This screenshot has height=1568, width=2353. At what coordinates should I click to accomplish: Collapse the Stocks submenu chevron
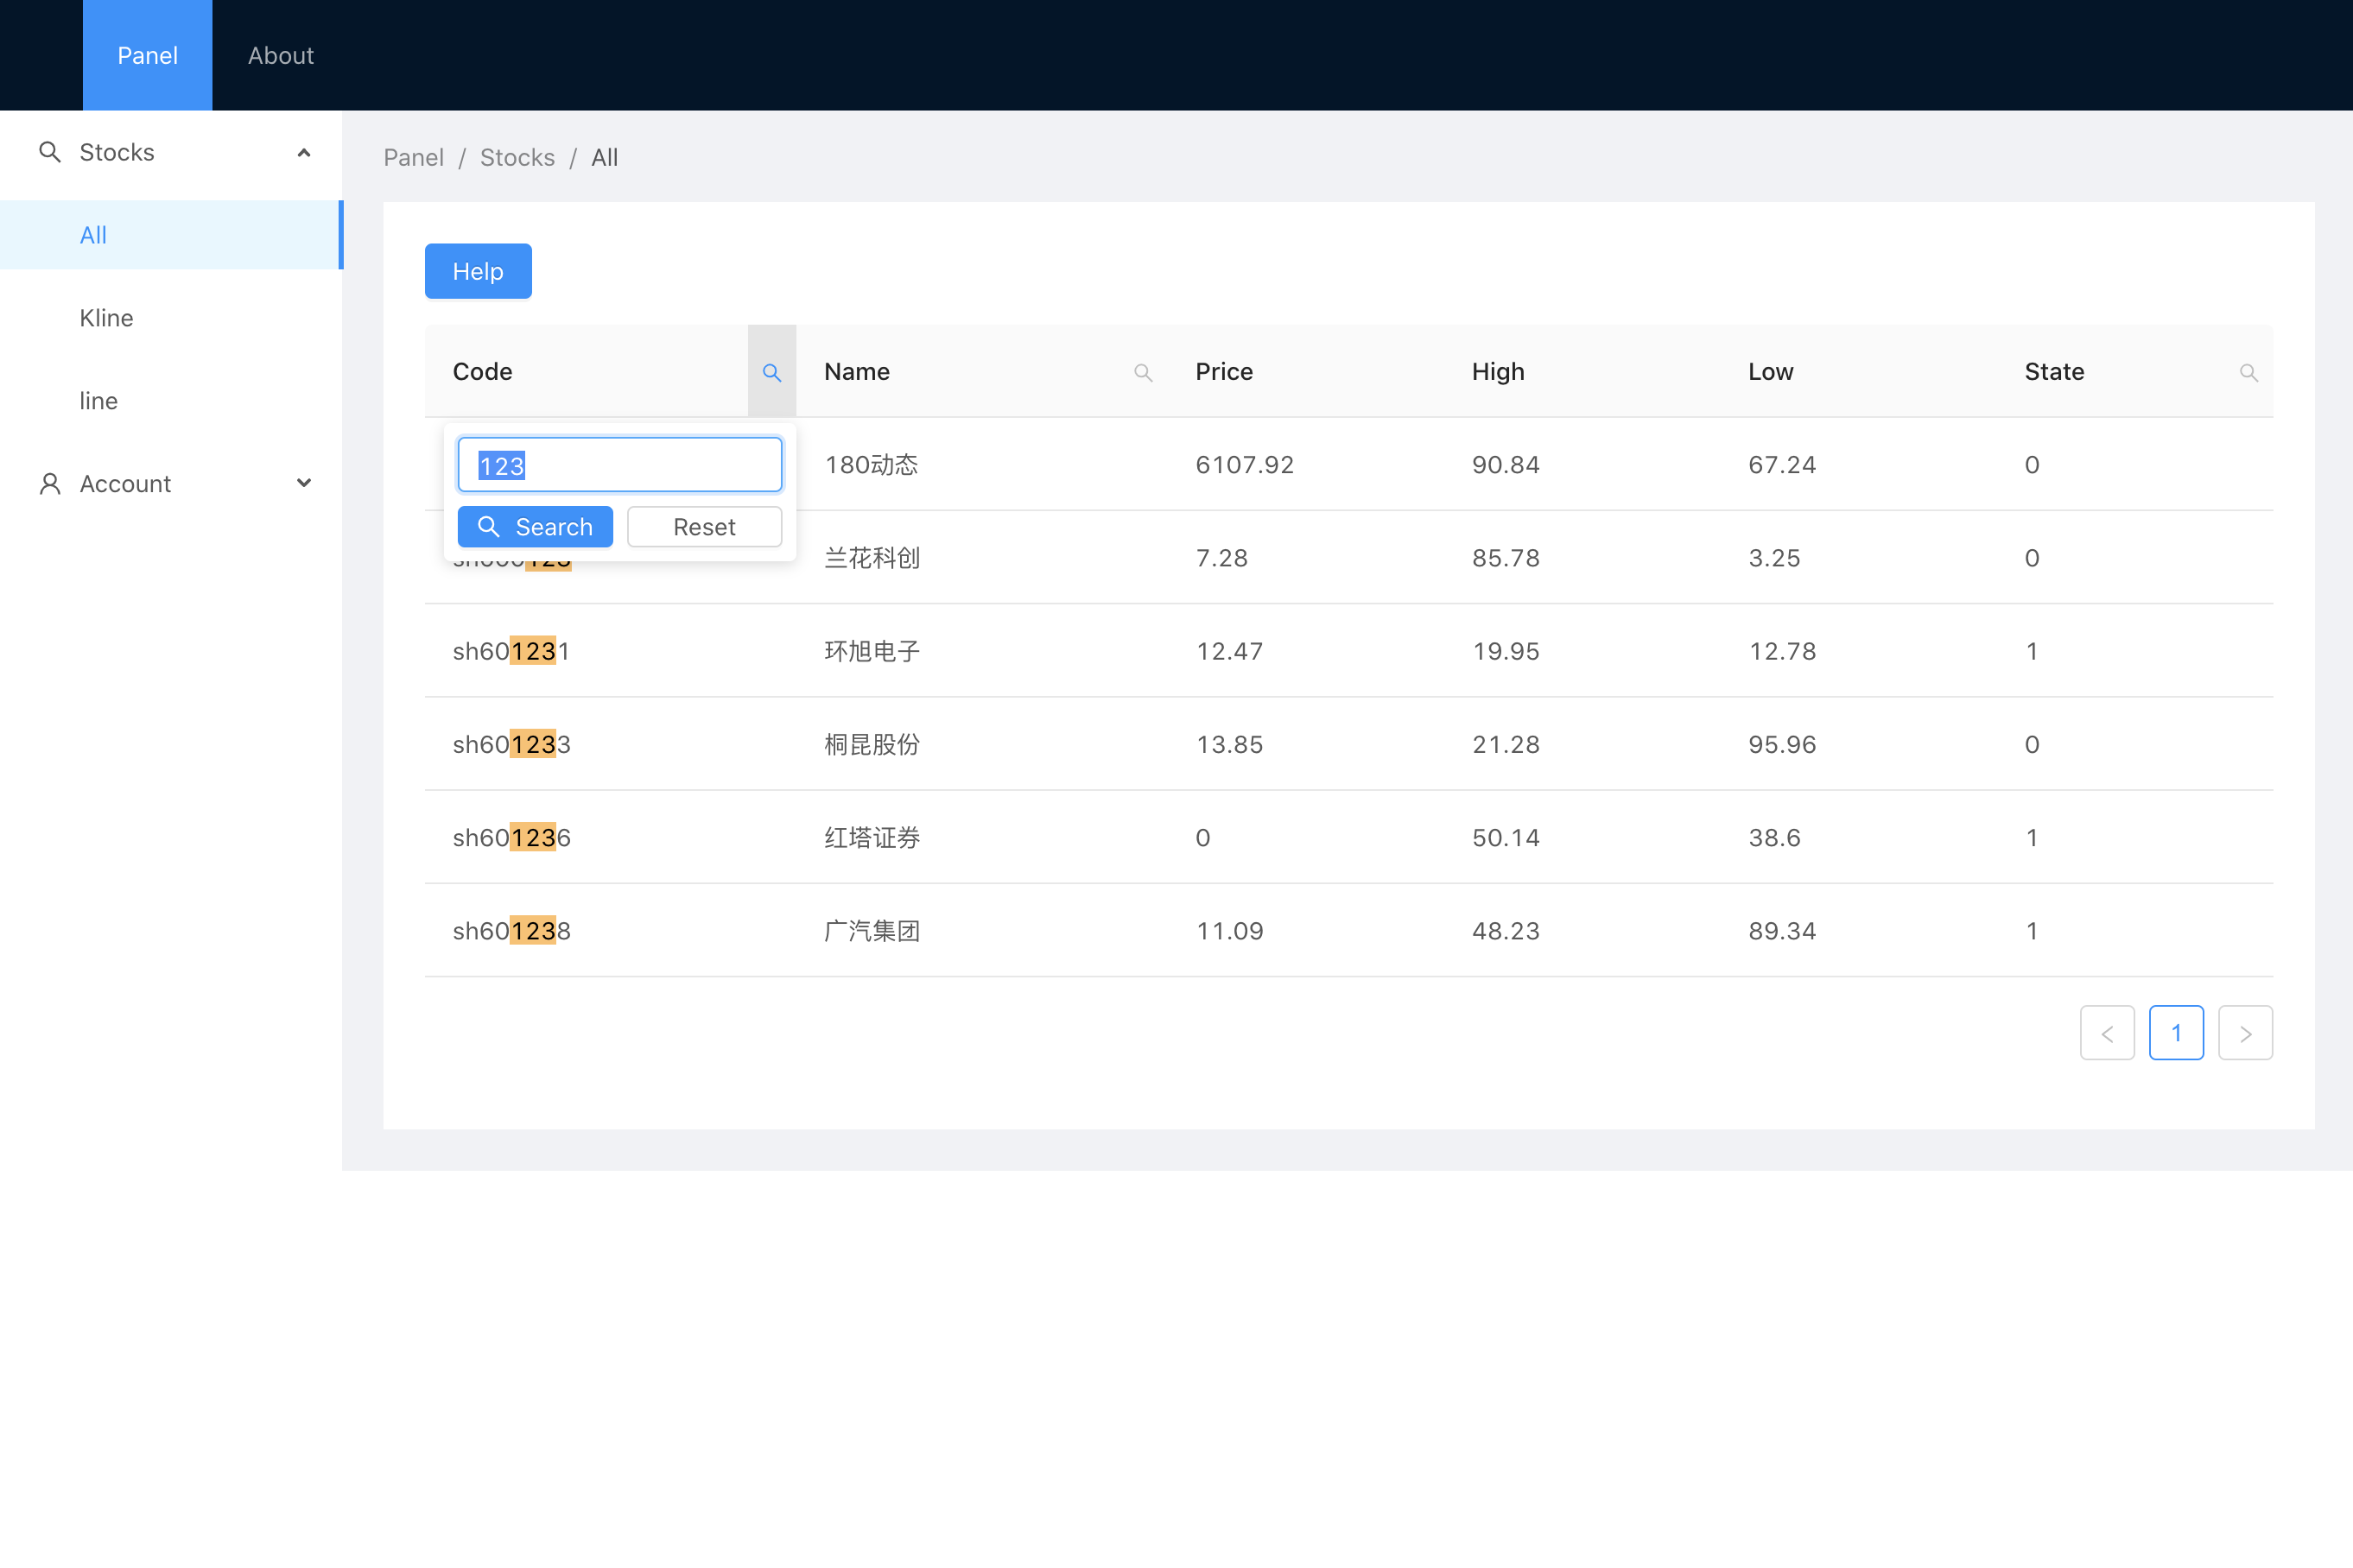304,152
